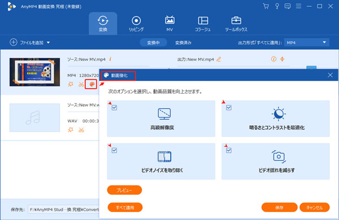
Task: Open the MV tab
Action: click(169, 24)
